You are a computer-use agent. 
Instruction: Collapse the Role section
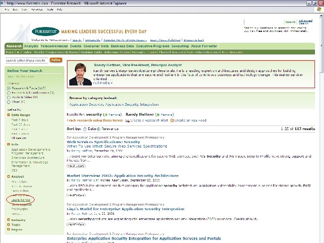point(9,144)
